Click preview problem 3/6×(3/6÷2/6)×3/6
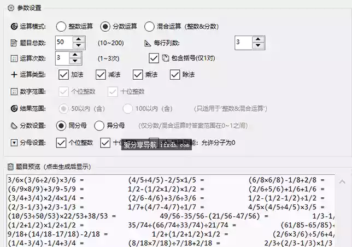Viewport: 352px width, 247px height. [x=46, y=180]
